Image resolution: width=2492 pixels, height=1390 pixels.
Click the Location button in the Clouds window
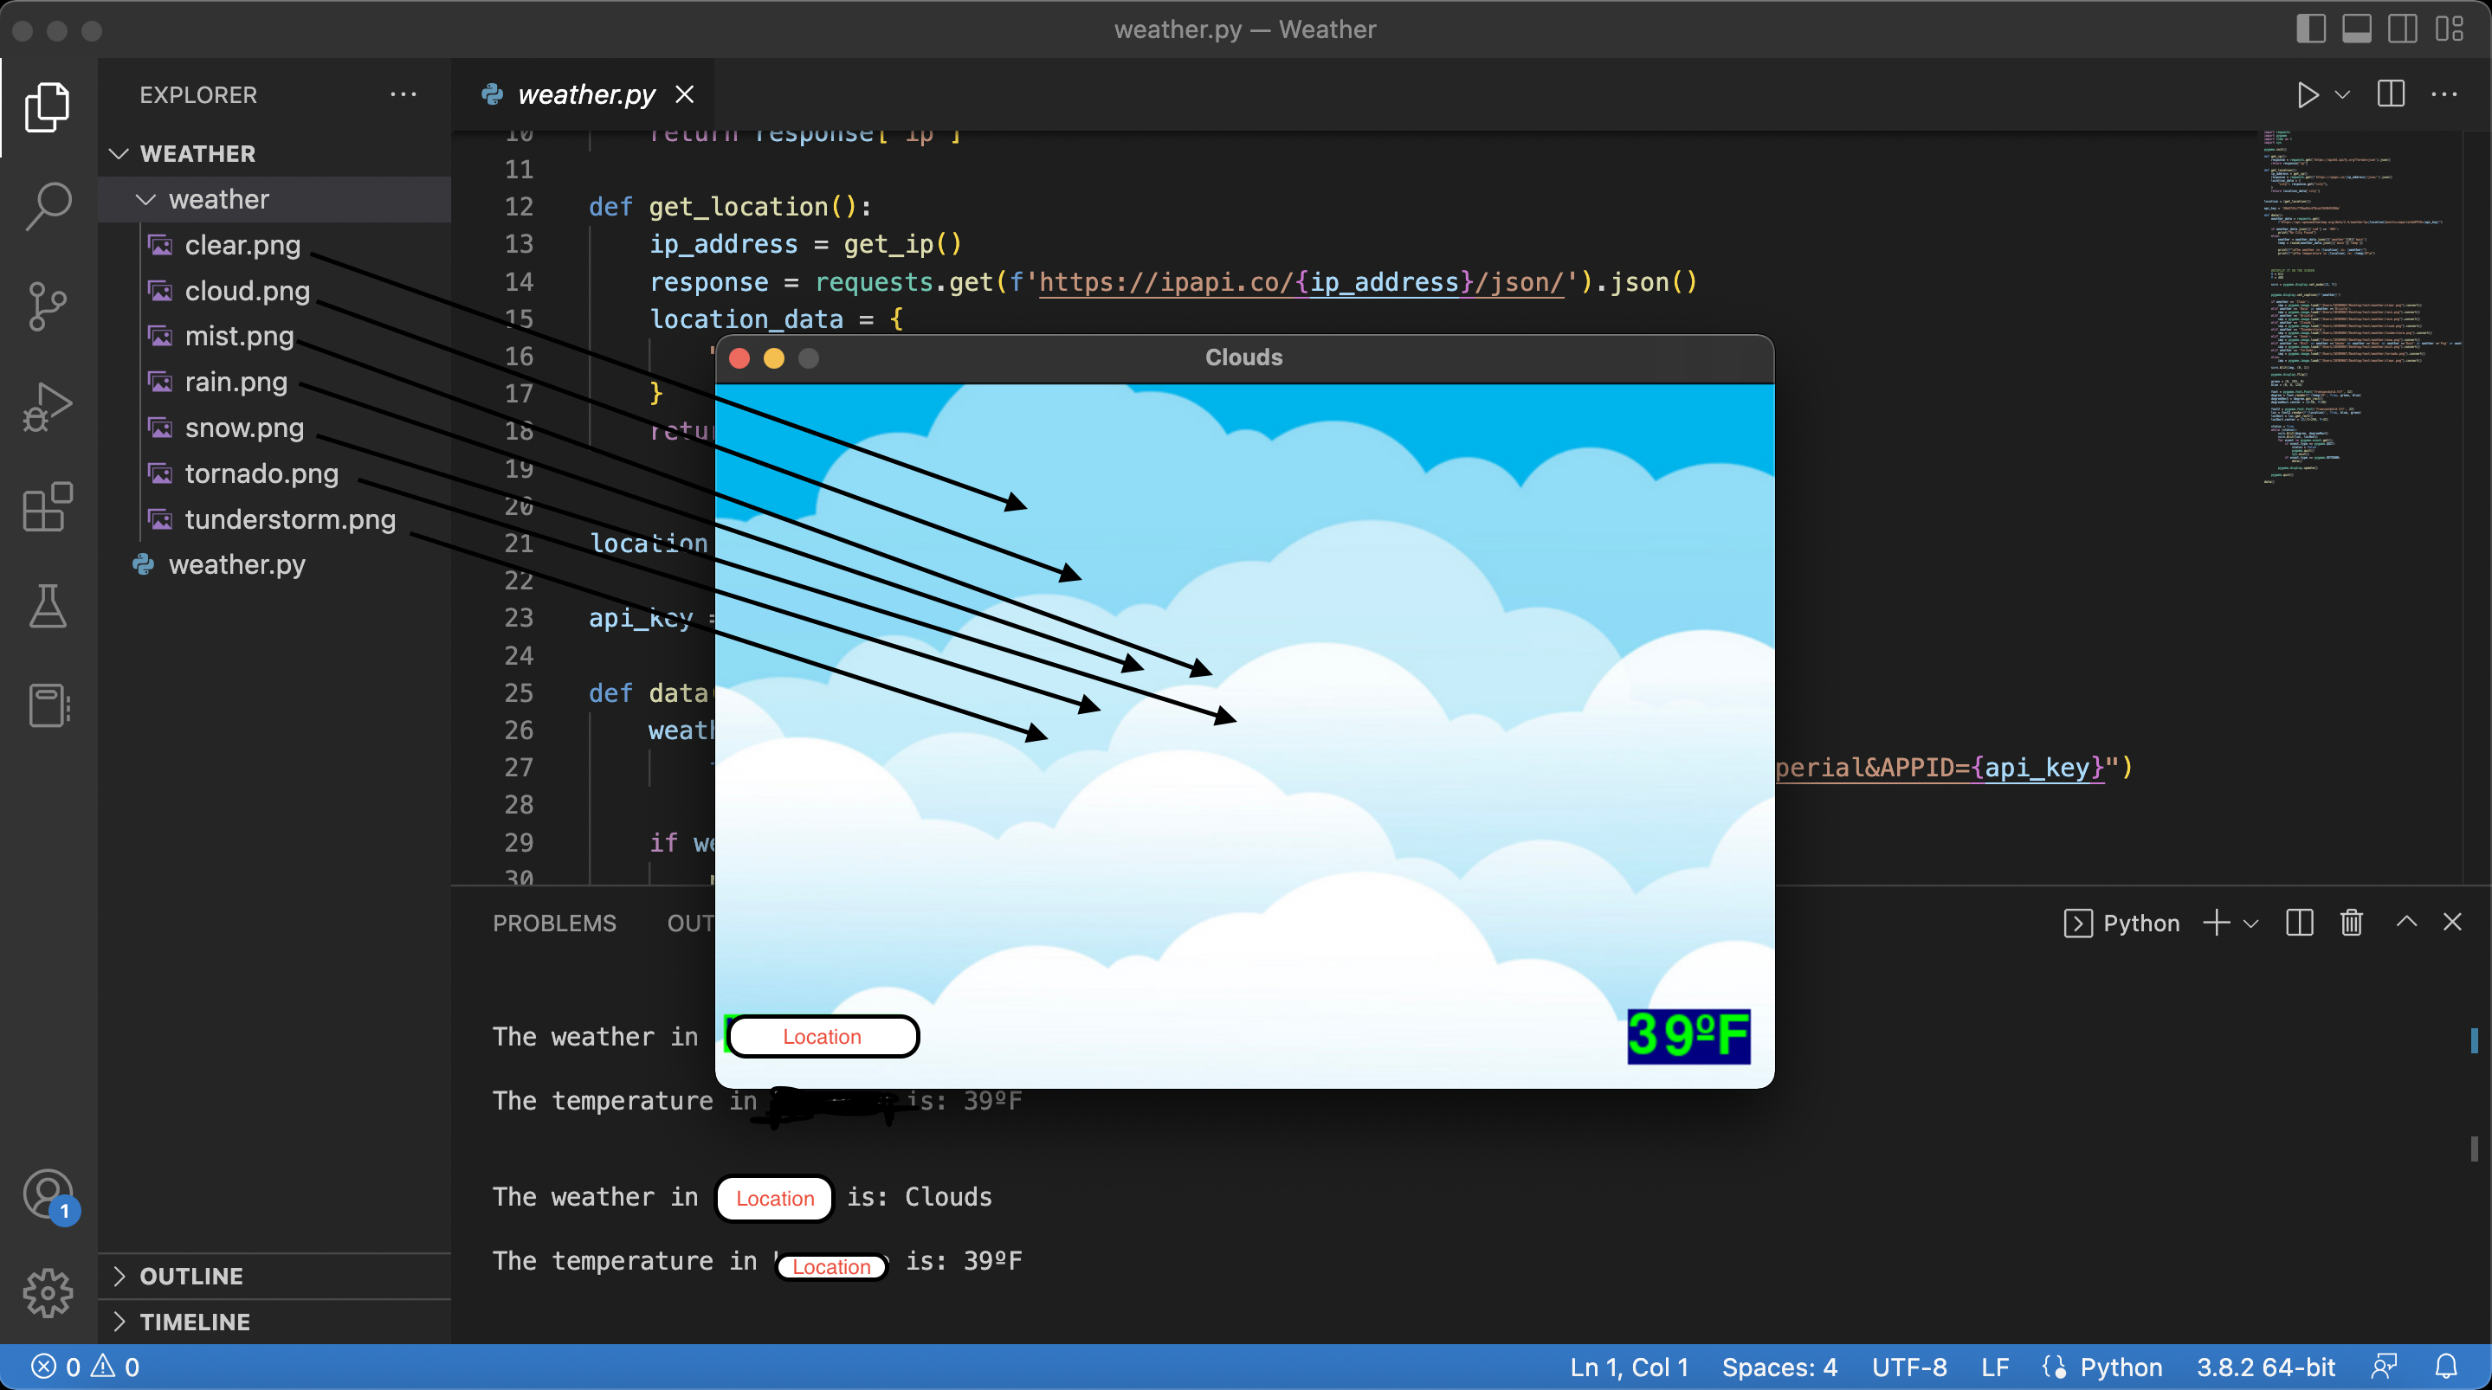click(823, 1036)
